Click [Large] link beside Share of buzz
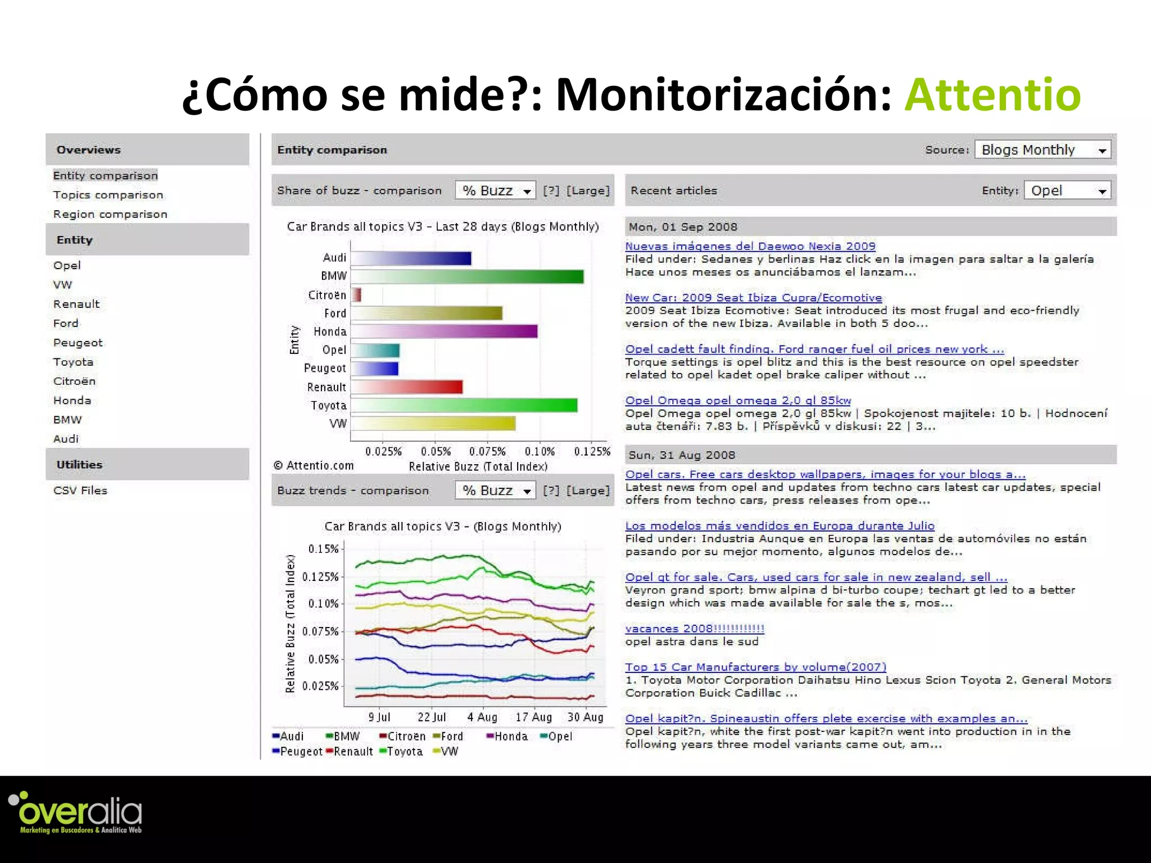This screenshot has height=863, width=1151. tap(588, 190)
